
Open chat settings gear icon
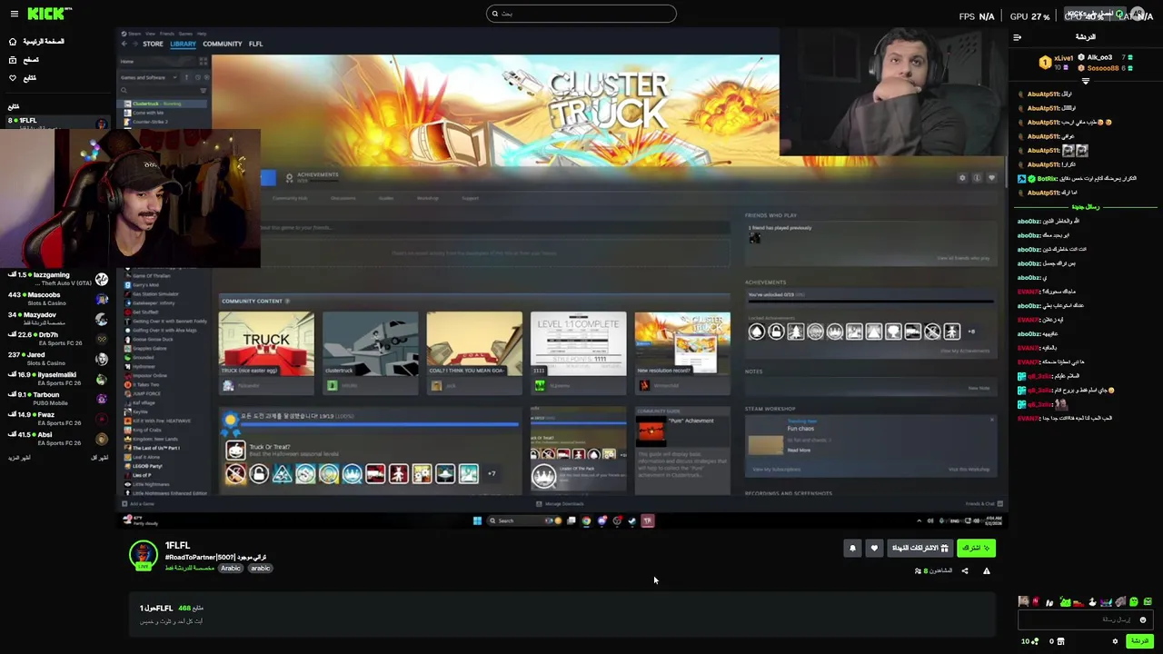(1115, 641)
